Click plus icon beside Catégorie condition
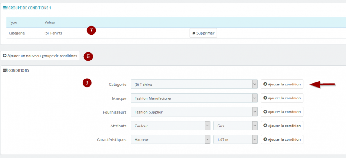 (266, 84)
